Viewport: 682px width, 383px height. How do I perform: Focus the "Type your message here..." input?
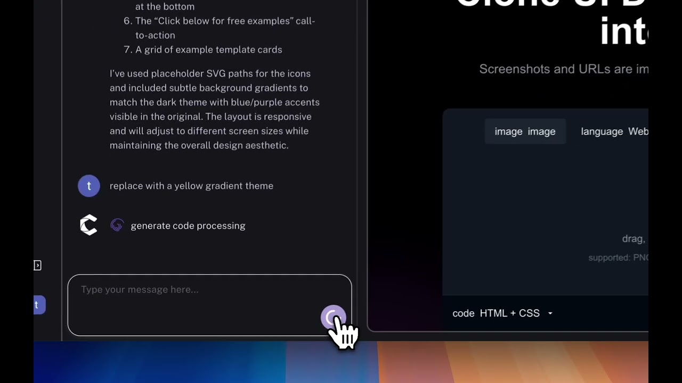pyautogui.click(x=209, y=305)
